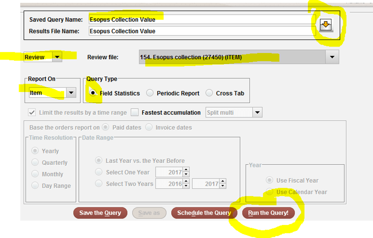Decrease the 2016 first year spinner
This screenshot has height=238, width=373.
186,186
